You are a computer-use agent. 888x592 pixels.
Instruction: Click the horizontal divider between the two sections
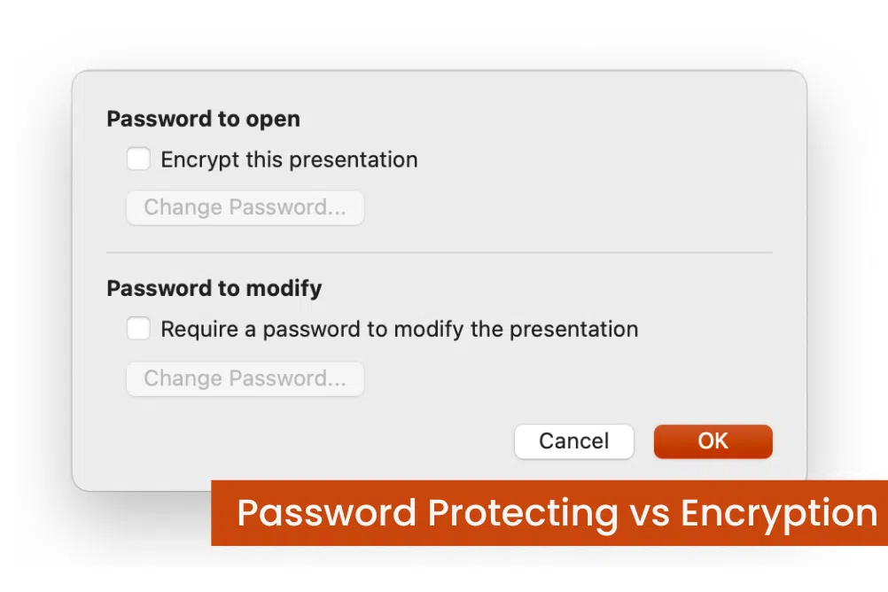(x=439, y=253)
